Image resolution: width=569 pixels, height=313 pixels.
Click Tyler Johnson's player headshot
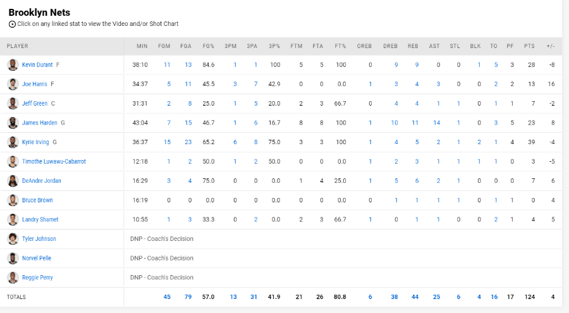(x=13, y=239)
